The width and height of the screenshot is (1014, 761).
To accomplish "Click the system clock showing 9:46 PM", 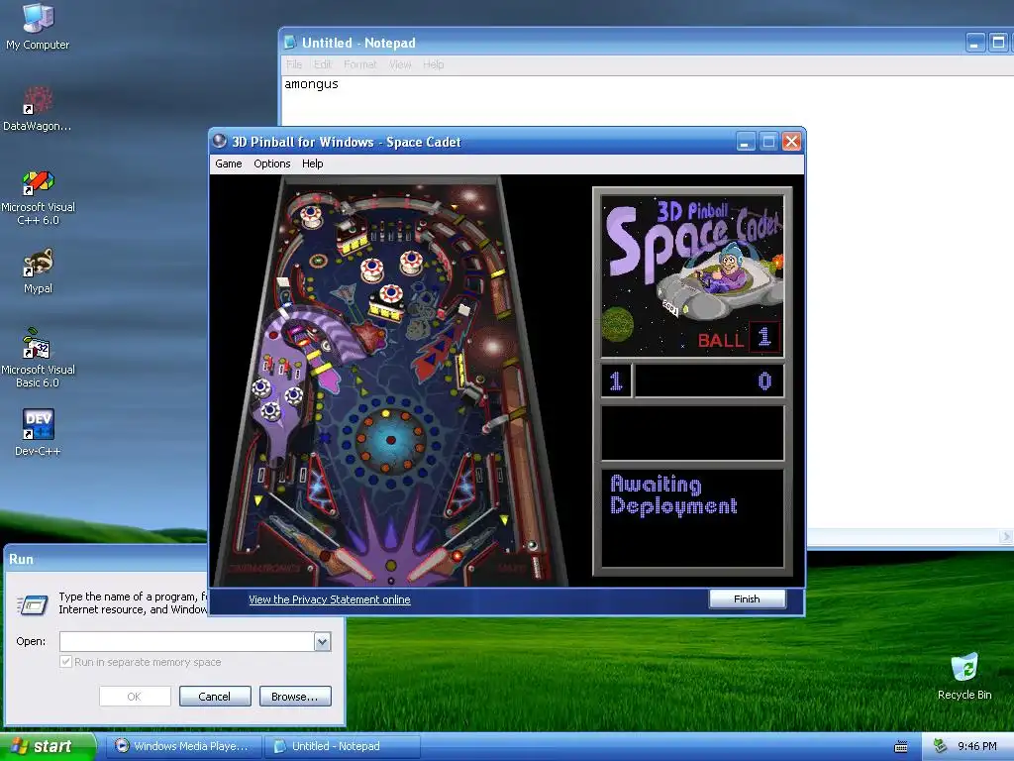I will point(977,747).
